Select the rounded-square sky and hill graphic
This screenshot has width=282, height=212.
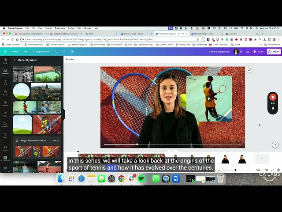click(22, 125)
